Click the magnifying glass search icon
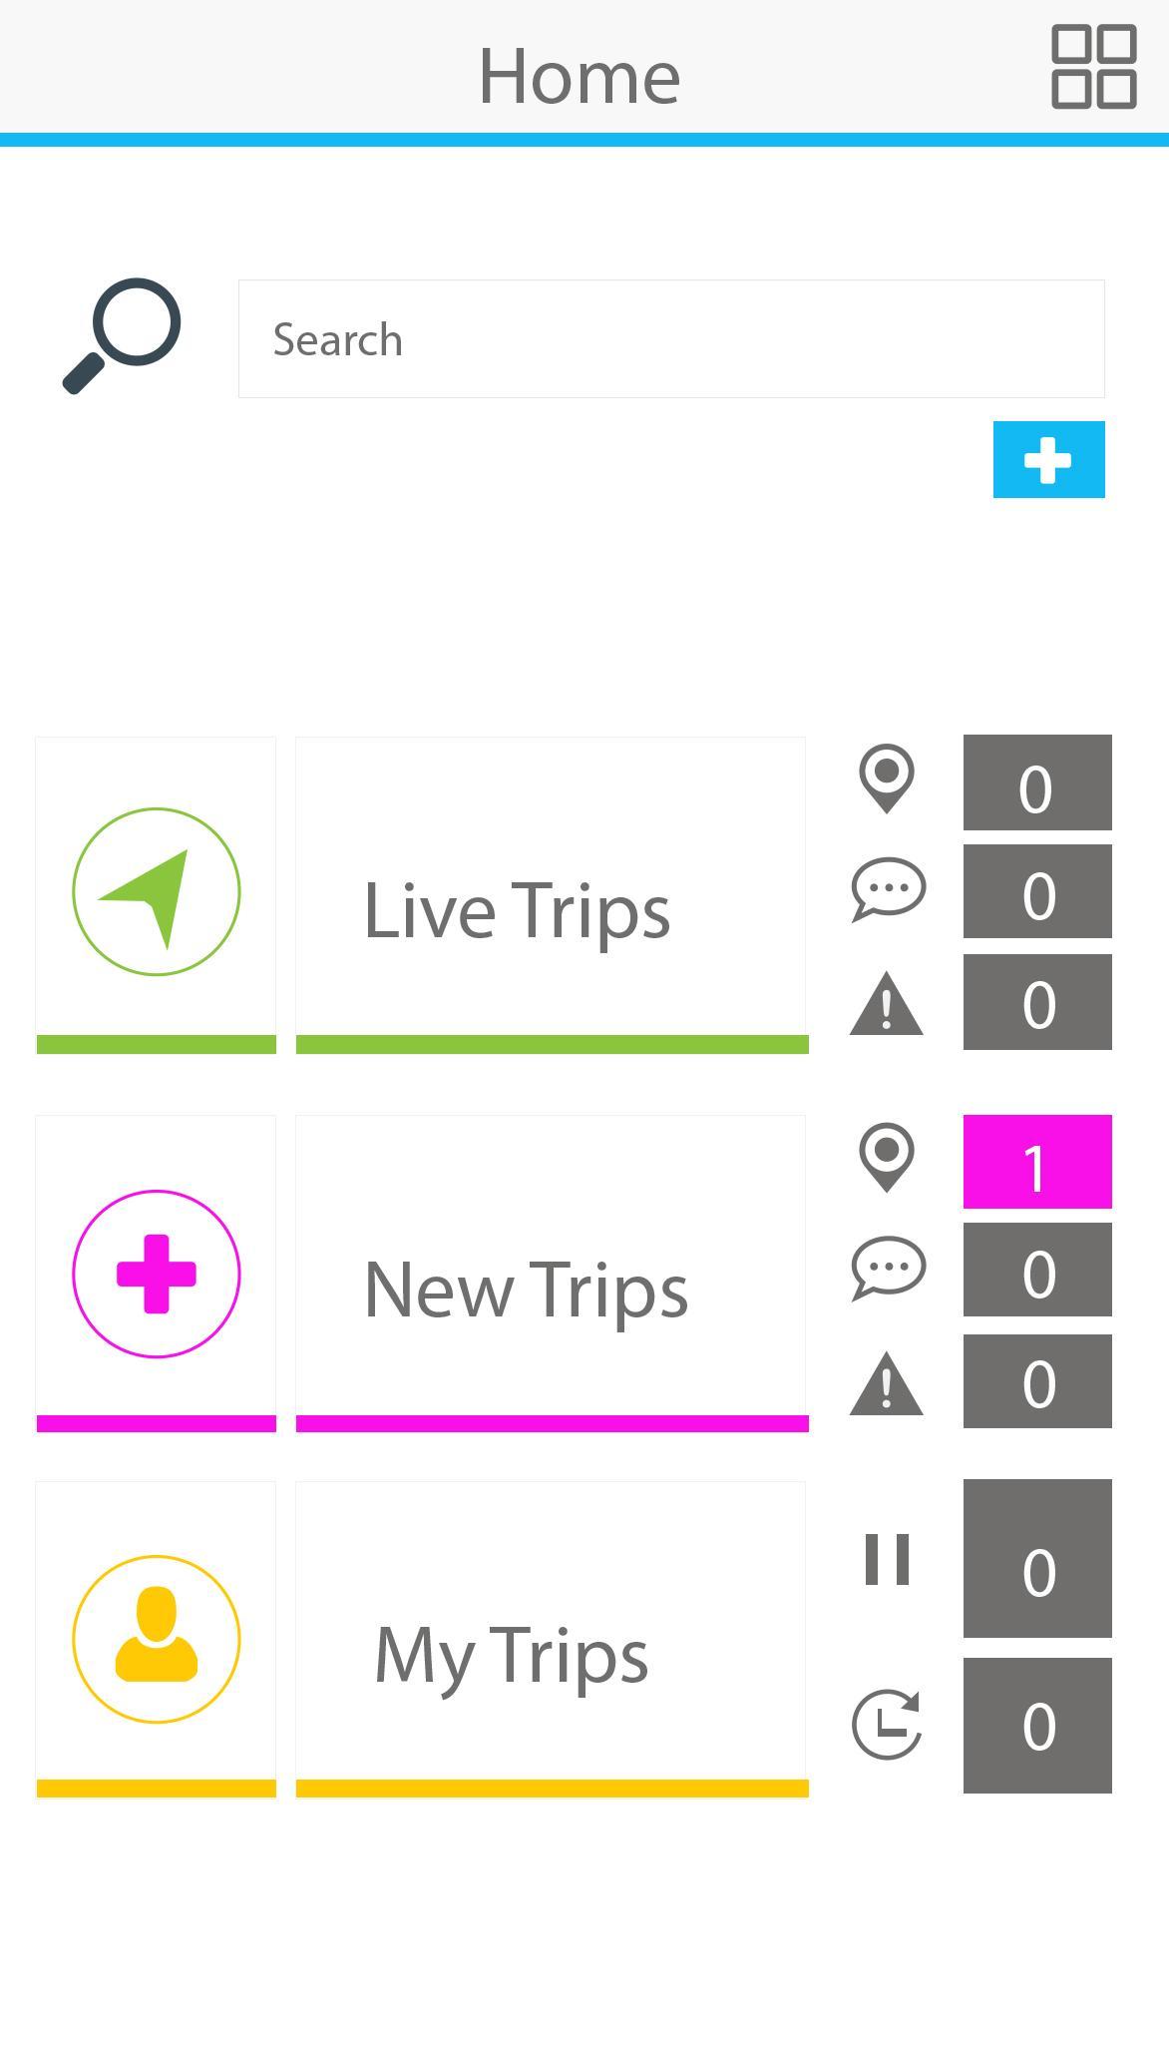 point(122,336)
